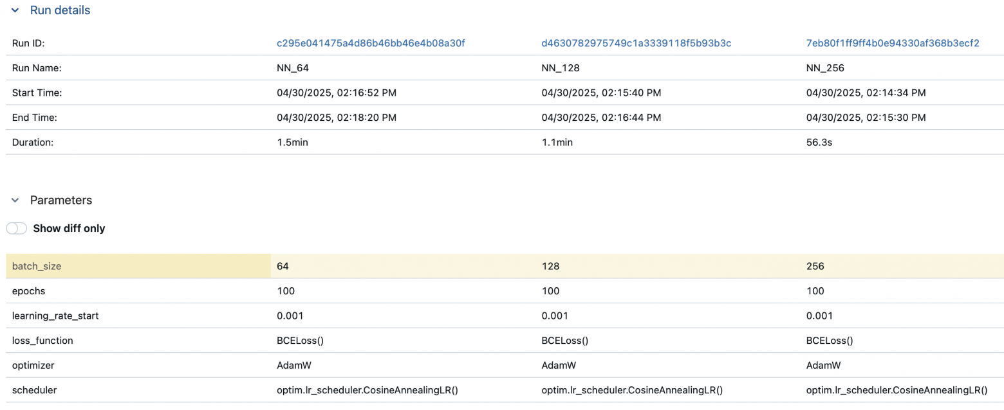
Task: Select the highlighted batch_size parameter row label
Action: tap(37, 266)
